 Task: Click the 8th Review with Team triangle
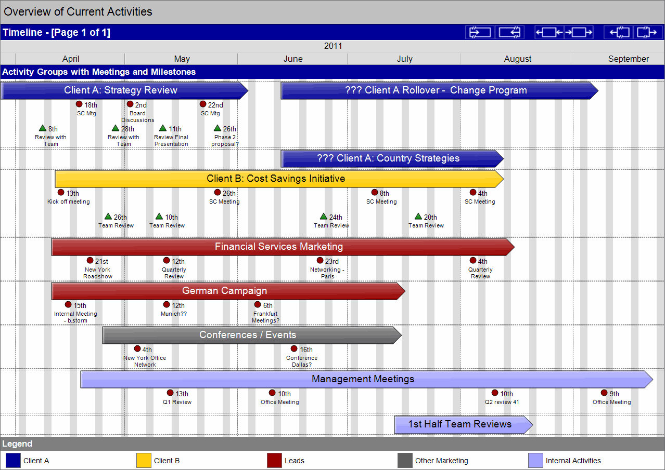(43, 128)
